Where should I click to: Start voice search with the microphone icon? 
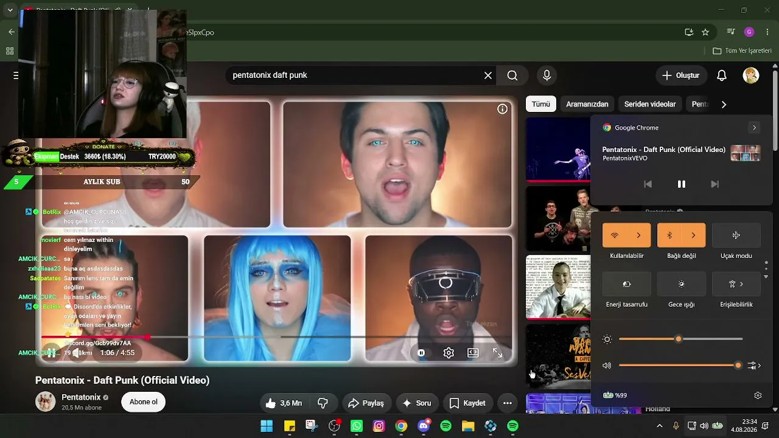click(x=547, y=75)
